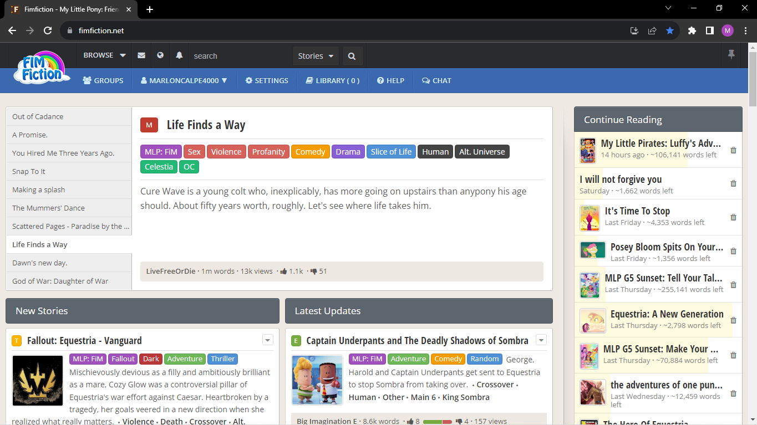Viewport: 757px width, 425px height.
Task: Reload the page
Action: [48, 30]
